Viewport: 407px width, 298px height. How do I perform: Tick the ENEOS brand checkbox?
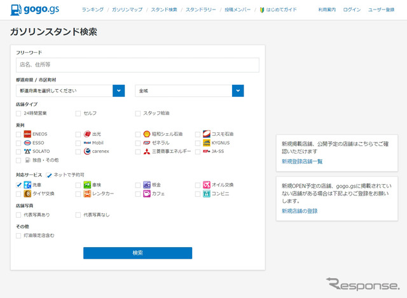click(x=18, y=134)
